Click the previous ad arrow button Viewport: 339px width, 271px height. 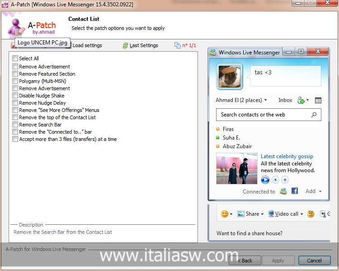coord(275,180)
